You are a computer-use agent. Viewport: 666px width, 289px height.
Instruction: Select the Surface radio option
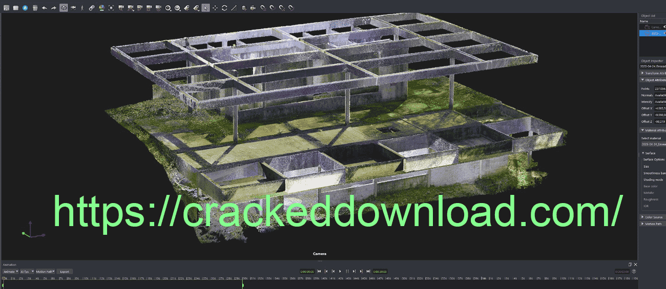642,153
